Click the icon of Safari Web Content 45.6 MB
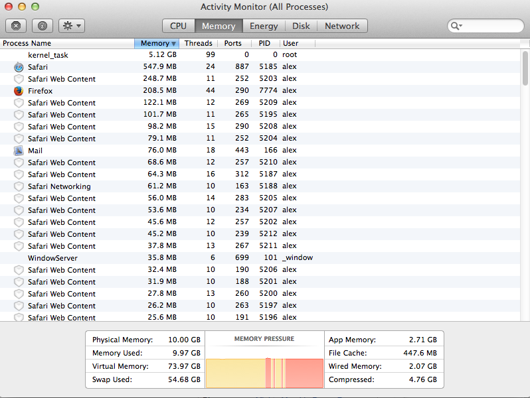530x398 pixels. pyautogui.click(x=19, y=222)
